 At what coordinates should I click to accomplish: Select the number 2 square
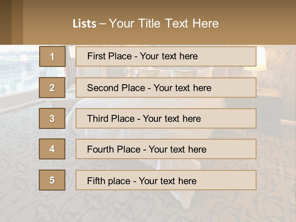52,88
